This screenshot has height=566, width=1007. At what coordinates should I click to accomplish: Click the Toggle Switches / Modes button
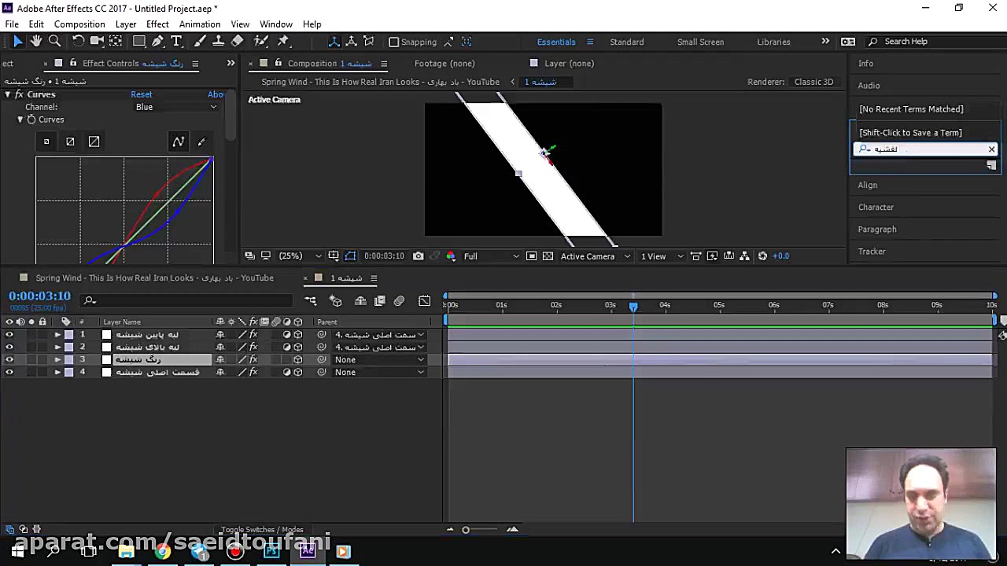[262, 530]
